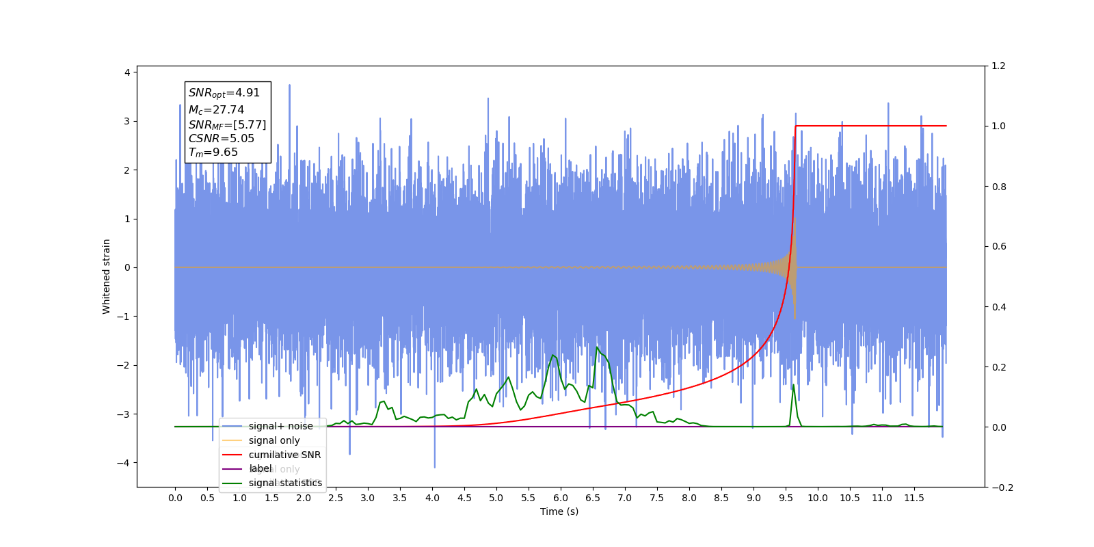Click the right y-axis tick label 0.6

[999, 246]
